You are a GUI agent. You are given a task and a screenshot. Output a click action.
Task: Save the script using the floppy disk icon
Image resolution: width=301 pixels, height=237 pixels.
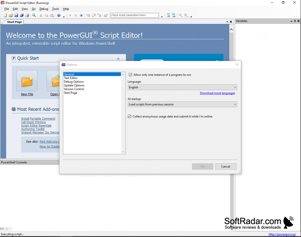pos(16,15)
